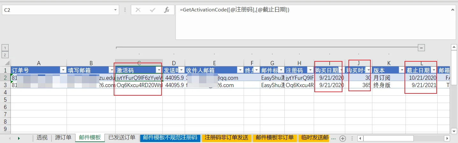Click the horizontal scrollbar left arrow
Viewport: 458px width, 143px height.
(x=360, y=138)
